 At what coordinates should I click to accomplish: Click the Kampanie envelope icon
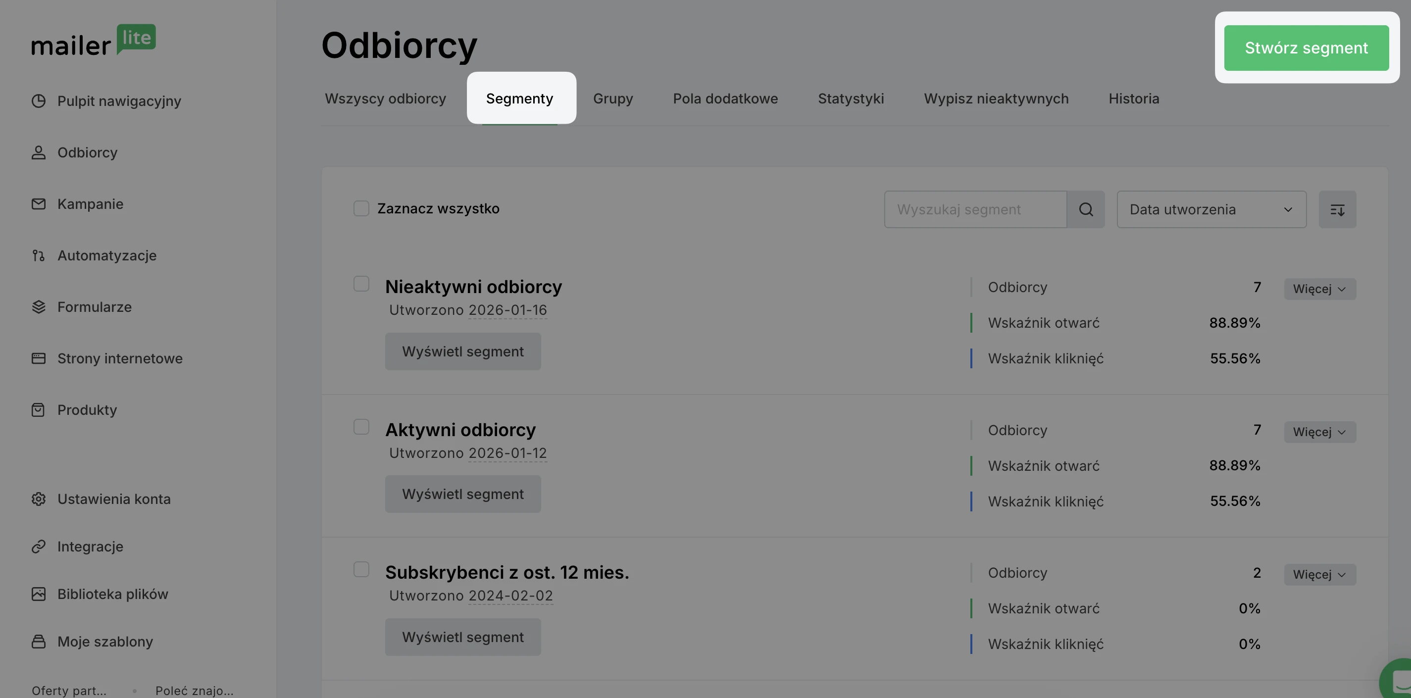click(x=38, y=204)
